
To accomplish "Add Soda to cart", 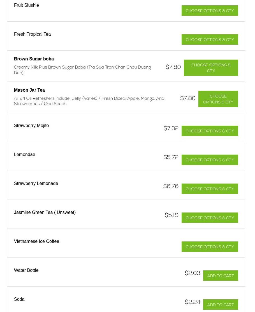I will tap(220, 305).
